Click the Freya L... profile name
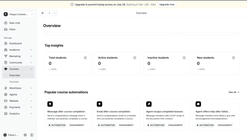Screen dimensions: 247x140 (13, 135)
